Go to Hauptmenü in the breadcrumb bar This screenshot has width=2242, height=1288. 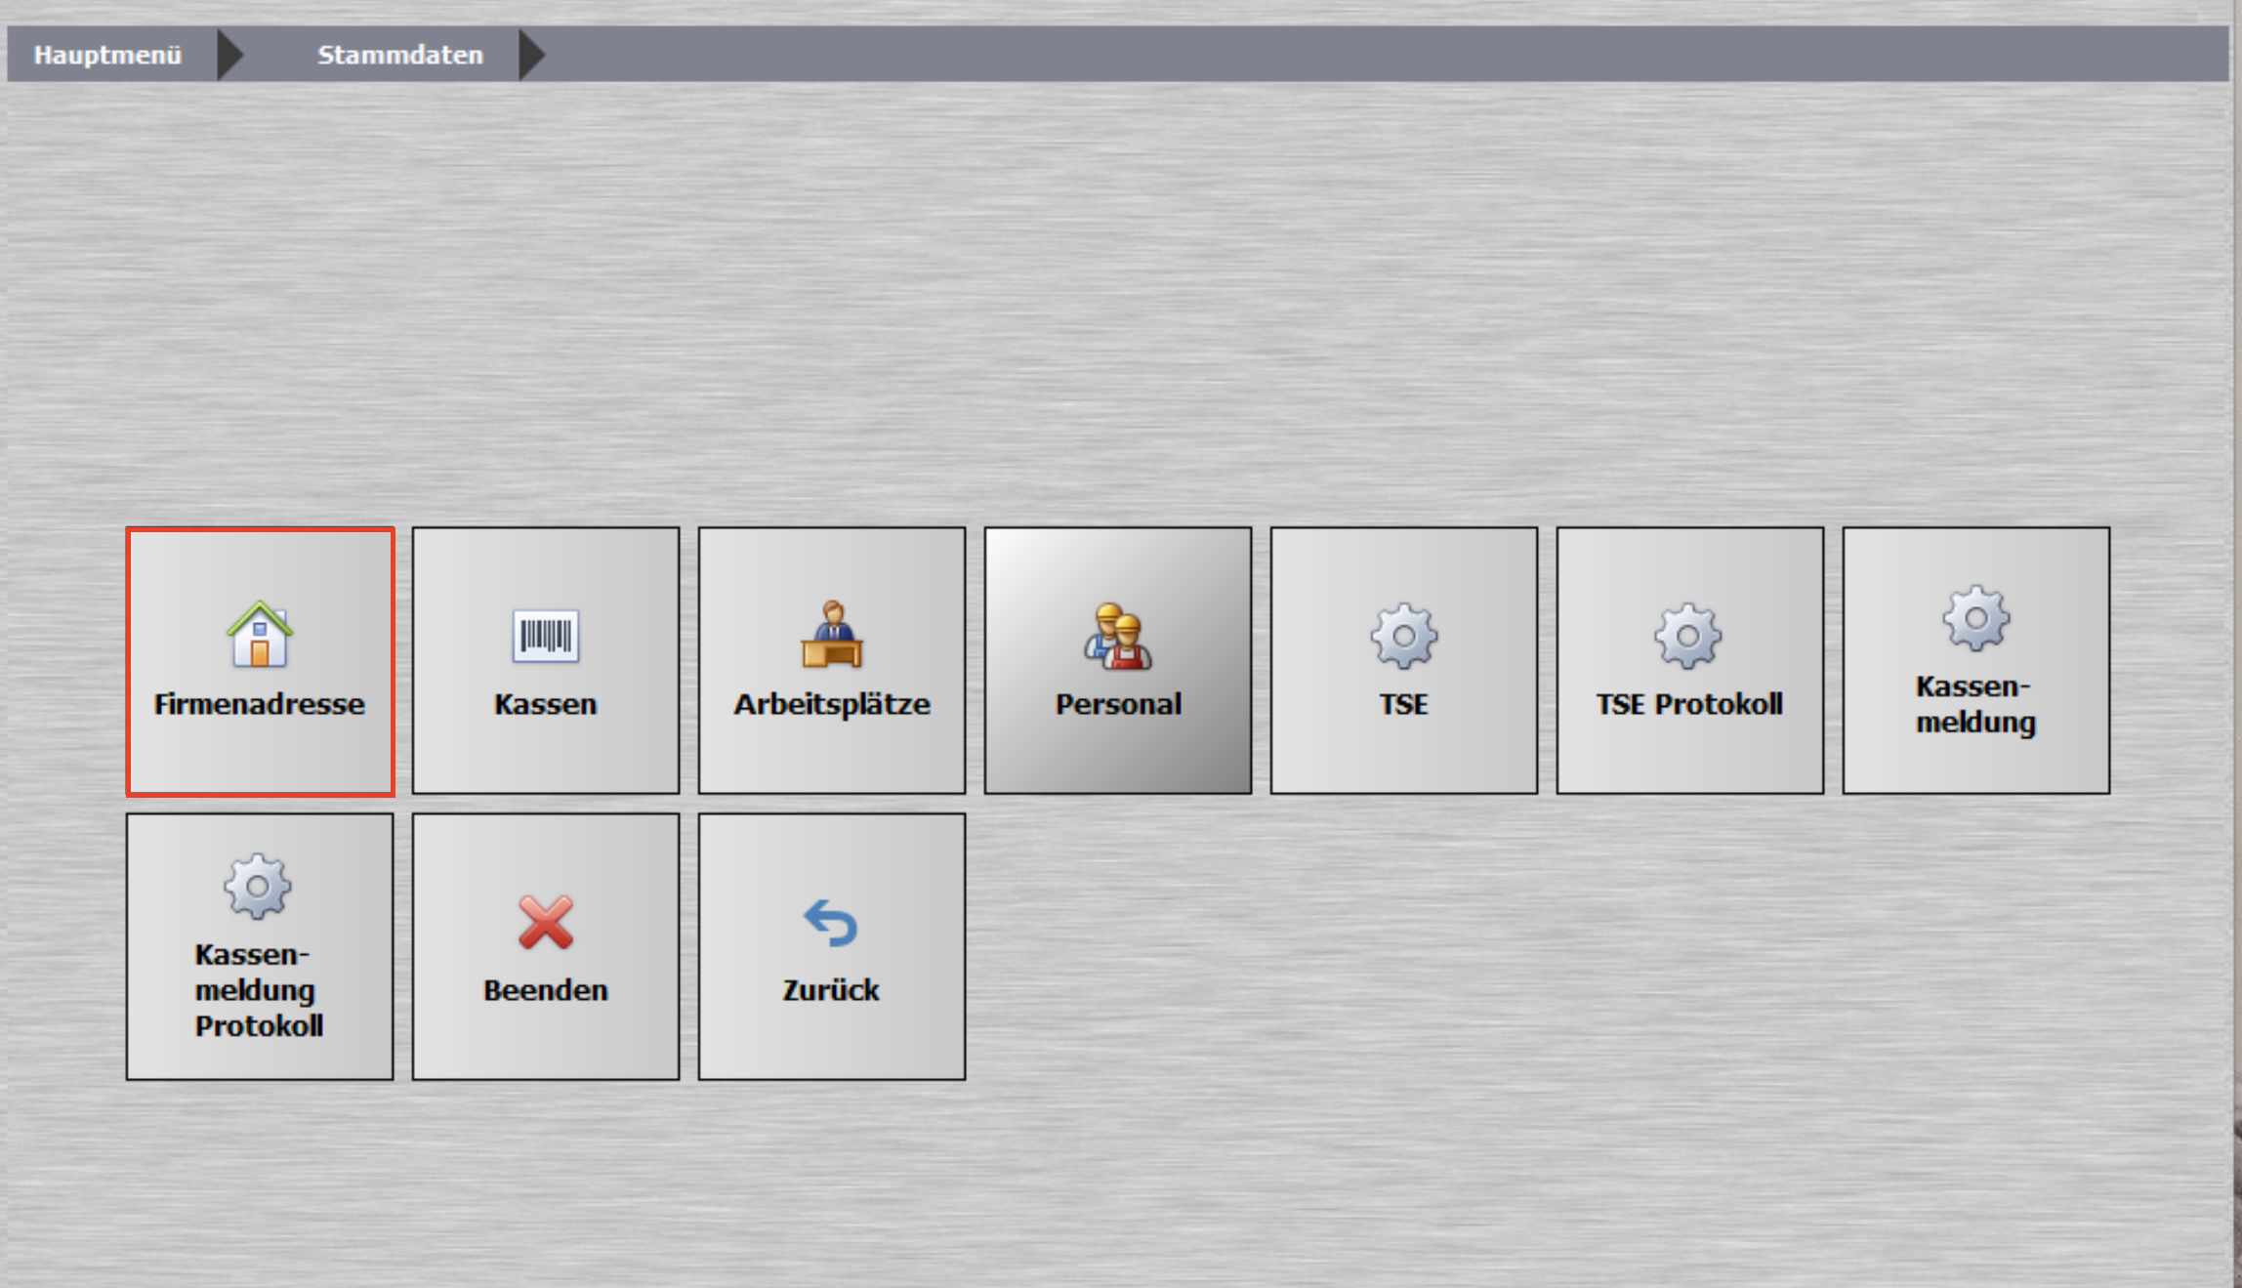click(x=107, y=55)
